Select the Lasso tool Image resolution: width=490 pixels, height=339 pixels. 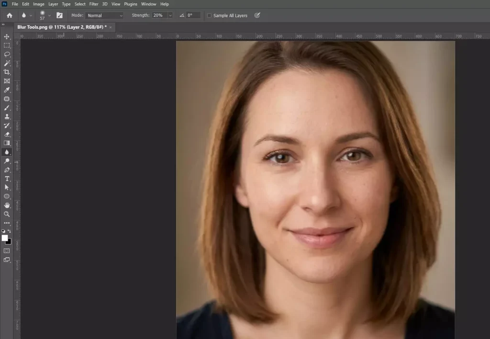coord(7,54)
